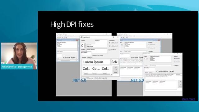Click the Simple TextBox field in .NET 5.0 Simple Layout

97,51
